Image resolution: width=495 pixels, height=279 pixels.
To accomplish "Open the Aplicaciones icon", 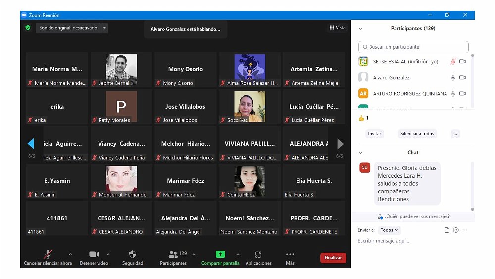I will tap(258, 254).
